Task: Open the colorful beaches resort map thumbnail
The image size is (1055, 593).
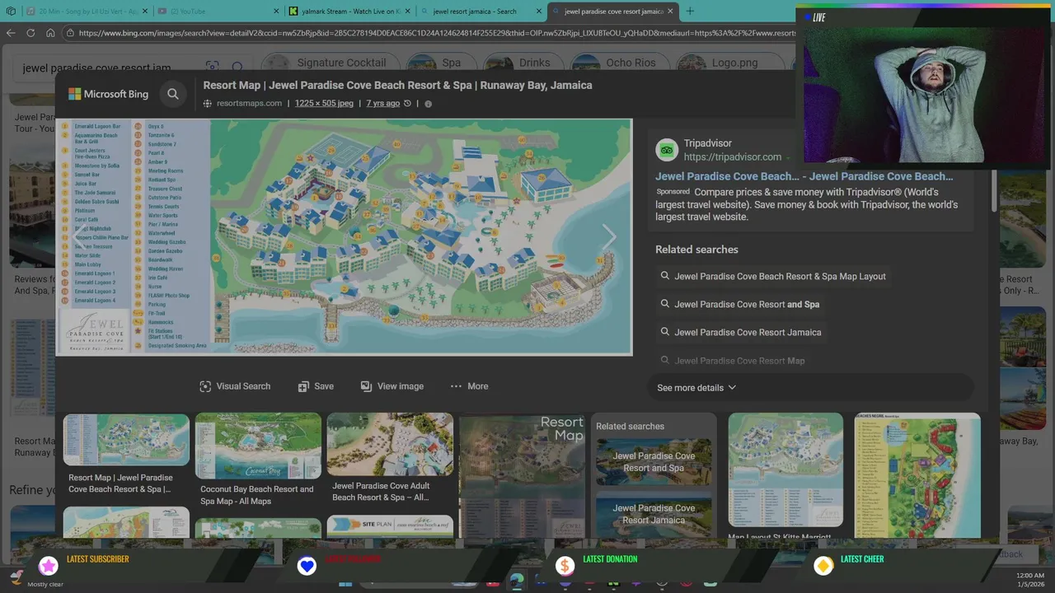Action: pos(917,475)
